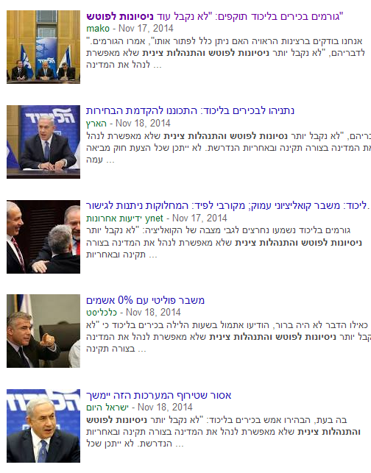Open the mako headline about Likud senior officials
371x473 pixels.
click(x=215, y=17)
